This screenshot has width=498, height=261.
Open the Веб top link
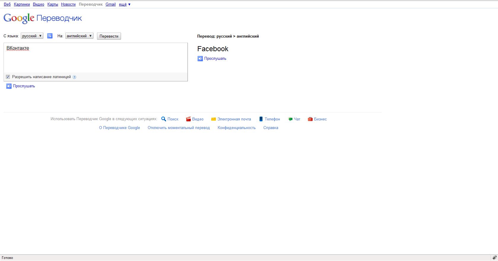pos(7,4)
